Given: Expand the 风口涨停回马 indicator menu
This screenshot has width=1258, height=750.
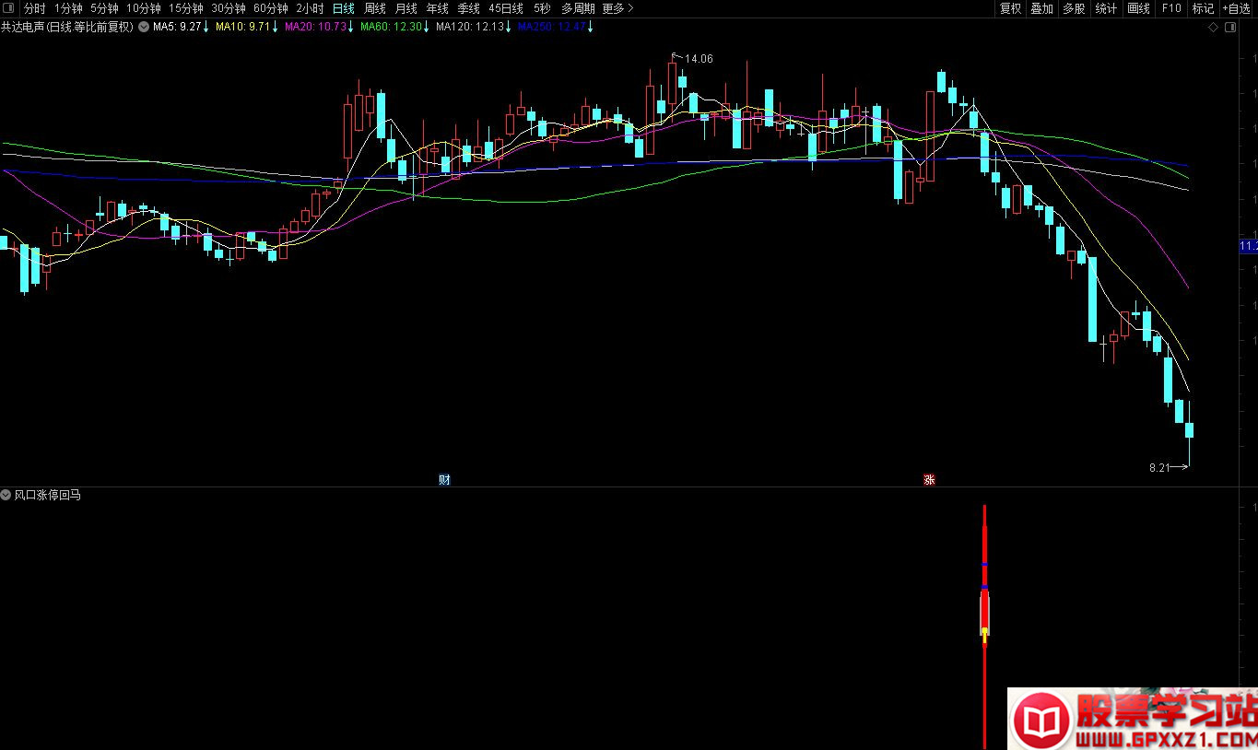Looking at the screenshot, I should click(6, 495).
